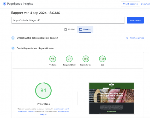This screenshot has height=118, width=150.
Task: Click the Analyseren button
Action: coord(135,20)
